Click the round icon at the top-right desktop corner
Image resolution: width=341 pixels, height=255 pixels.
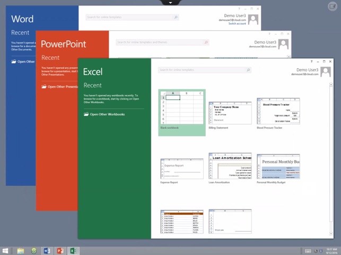333,6
